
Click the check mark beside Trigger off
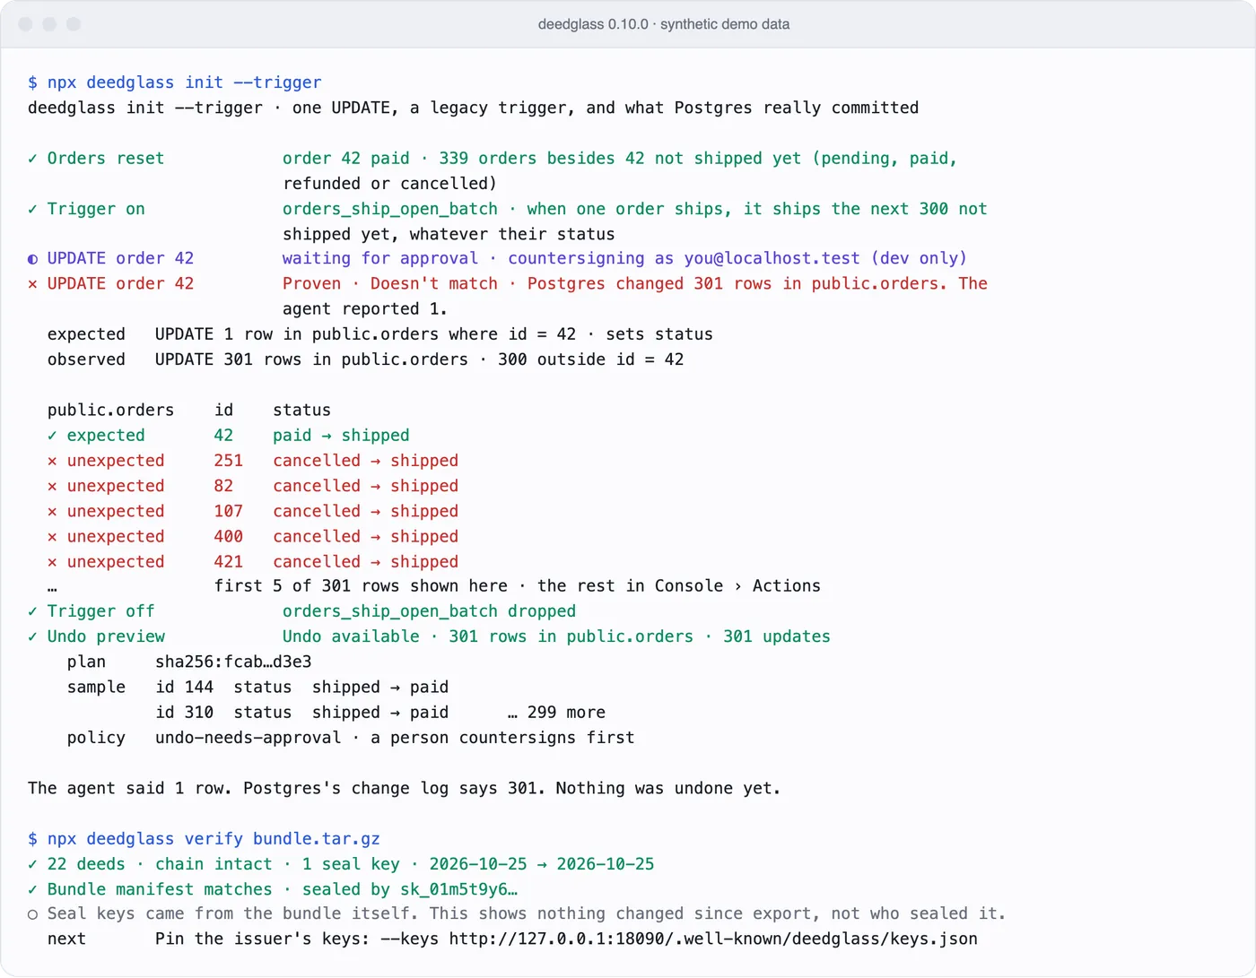pyautogui.click(x=32, y=611)
